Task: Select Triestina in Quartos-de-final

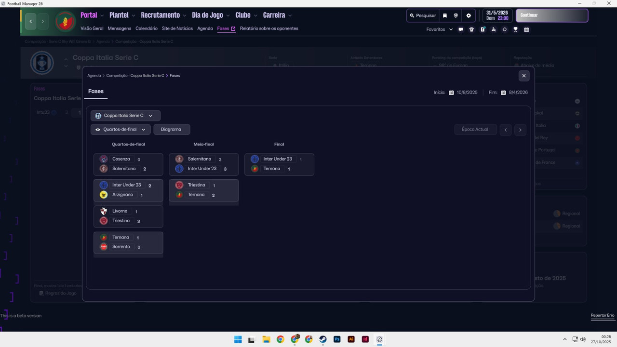Action: pos(121,221)
